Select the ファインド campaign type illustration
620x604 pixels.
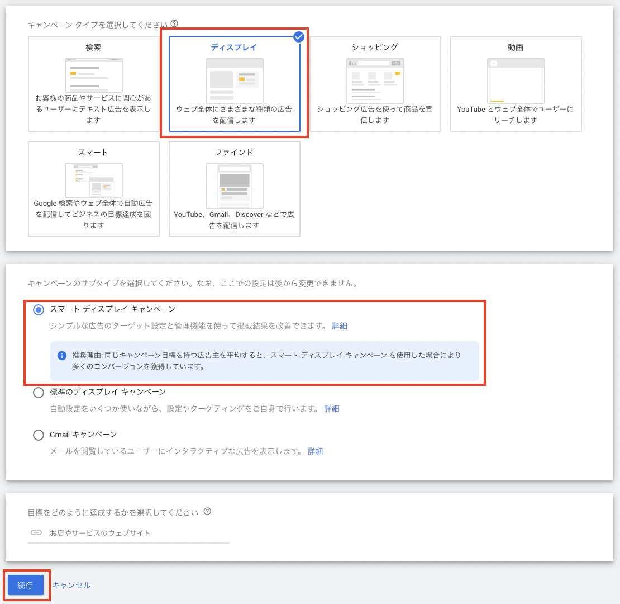(234, 186)
